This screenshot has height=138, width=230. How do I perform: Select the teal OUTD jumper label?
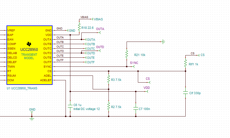90,53
